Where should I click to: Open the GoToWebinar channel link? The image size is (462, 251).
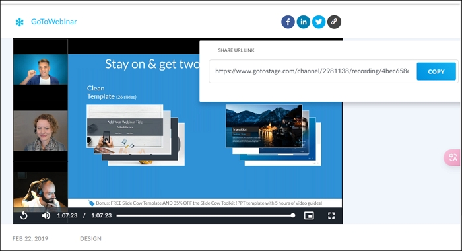coord(54,22)
